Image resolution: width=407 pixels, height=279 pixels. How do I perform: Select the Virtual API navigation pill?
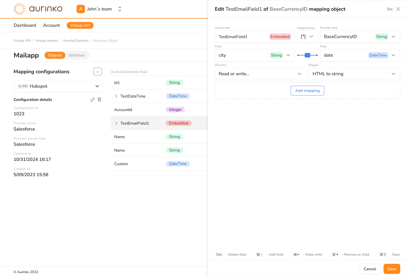tap(80, 25)
